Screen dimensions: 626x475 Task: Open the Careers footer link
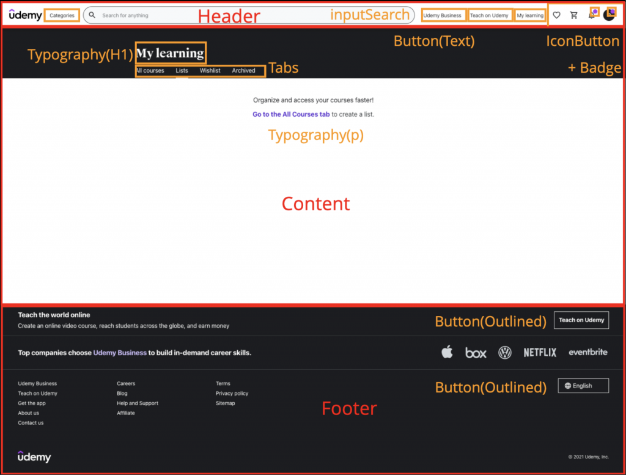[x=126, y=383]
